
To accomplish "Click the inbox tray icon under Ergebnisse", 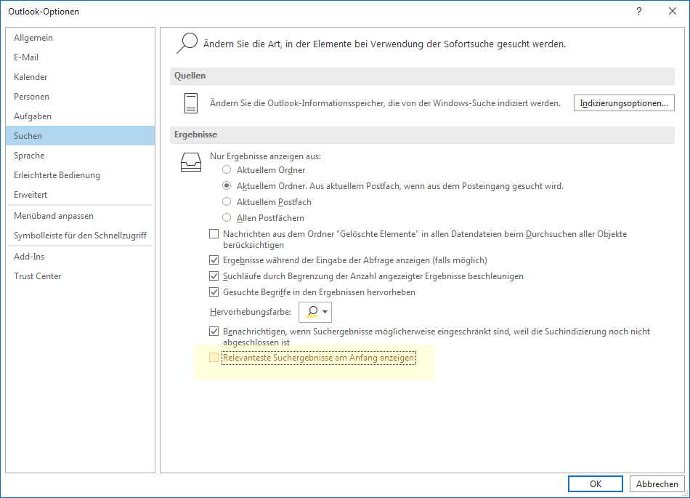I will [x=191, y=162].
